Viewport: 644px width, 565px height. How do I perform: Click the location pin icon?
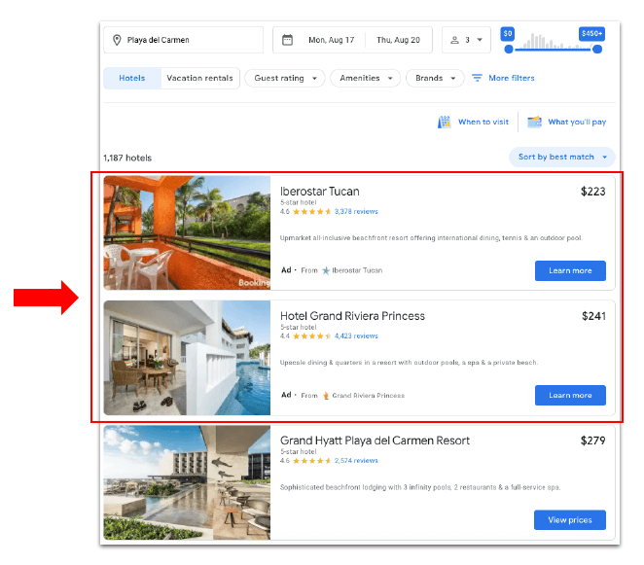117,40
